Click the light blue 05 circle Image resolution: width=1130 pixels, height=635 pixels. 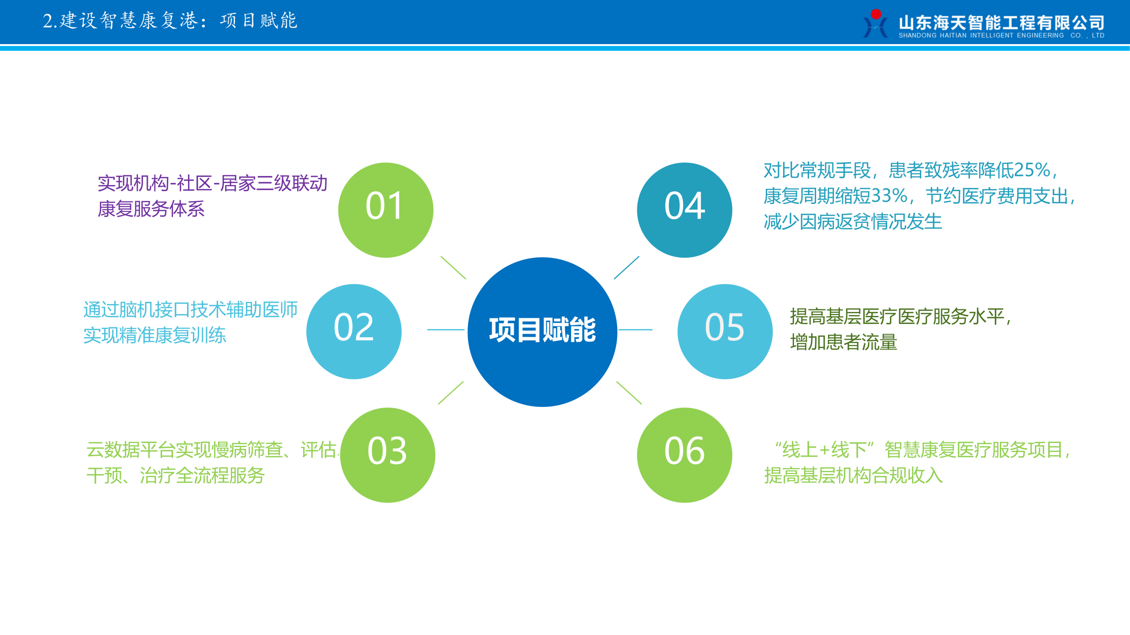725,331
